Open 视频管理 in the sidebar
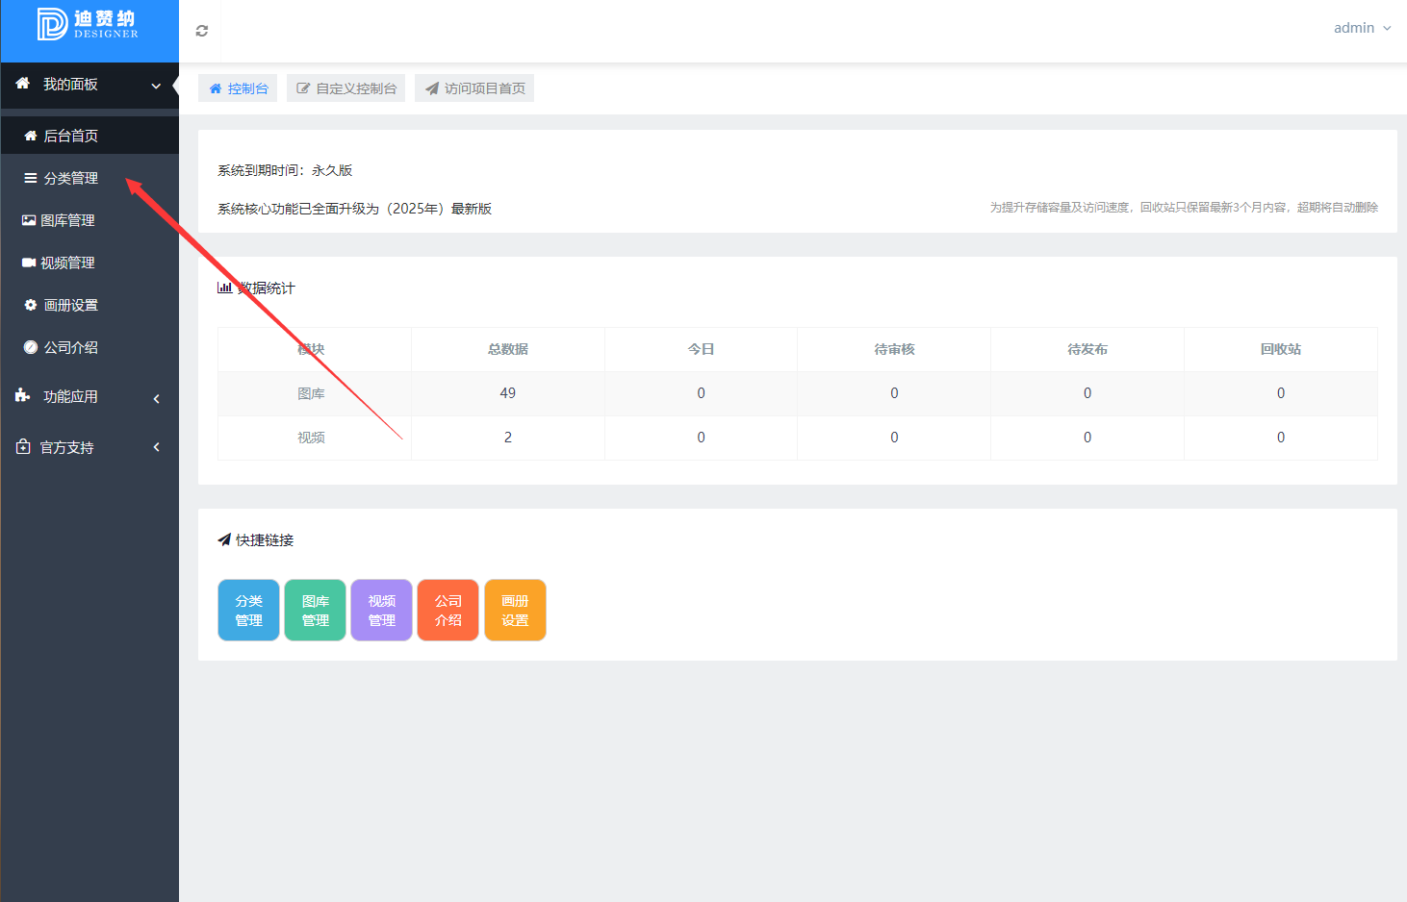This screenshot has width=1407, height=902. click(x=90, y=263)
